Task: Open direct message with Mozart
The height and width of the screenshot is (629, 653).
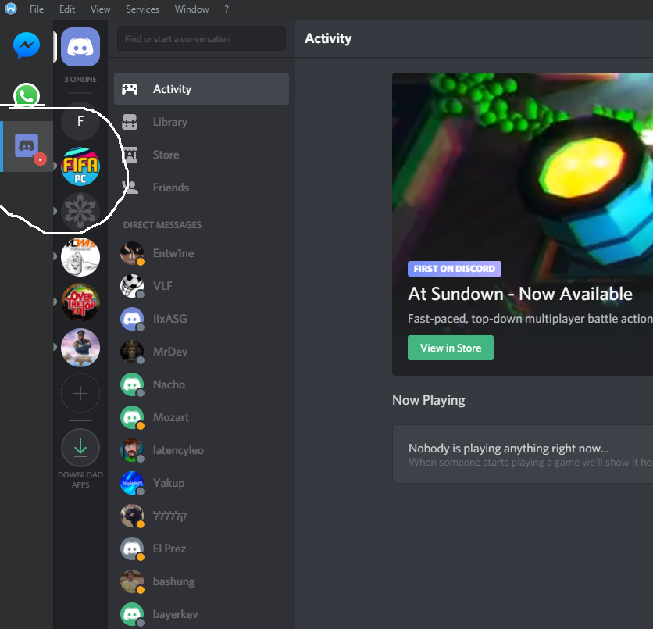Action: click(202, 417)
